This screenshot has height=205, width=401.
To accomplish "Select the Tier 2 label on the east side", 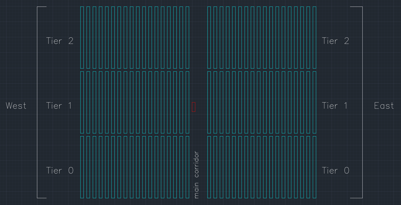I will (x=335, y=41).
